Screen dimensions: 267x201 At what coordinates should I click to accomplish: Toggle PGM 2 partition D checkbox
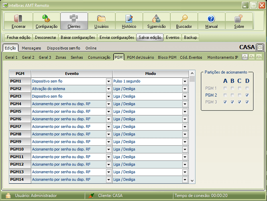coord(247,95)
